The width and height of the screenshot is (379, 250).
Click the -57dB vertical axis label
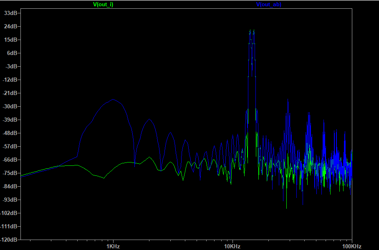pyautogui.click(x=10, y=147)
